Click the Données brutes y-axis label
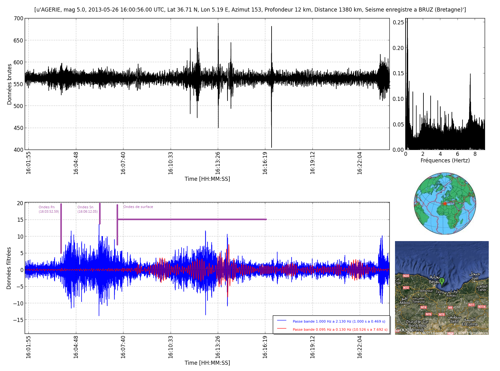 [9, 84]
